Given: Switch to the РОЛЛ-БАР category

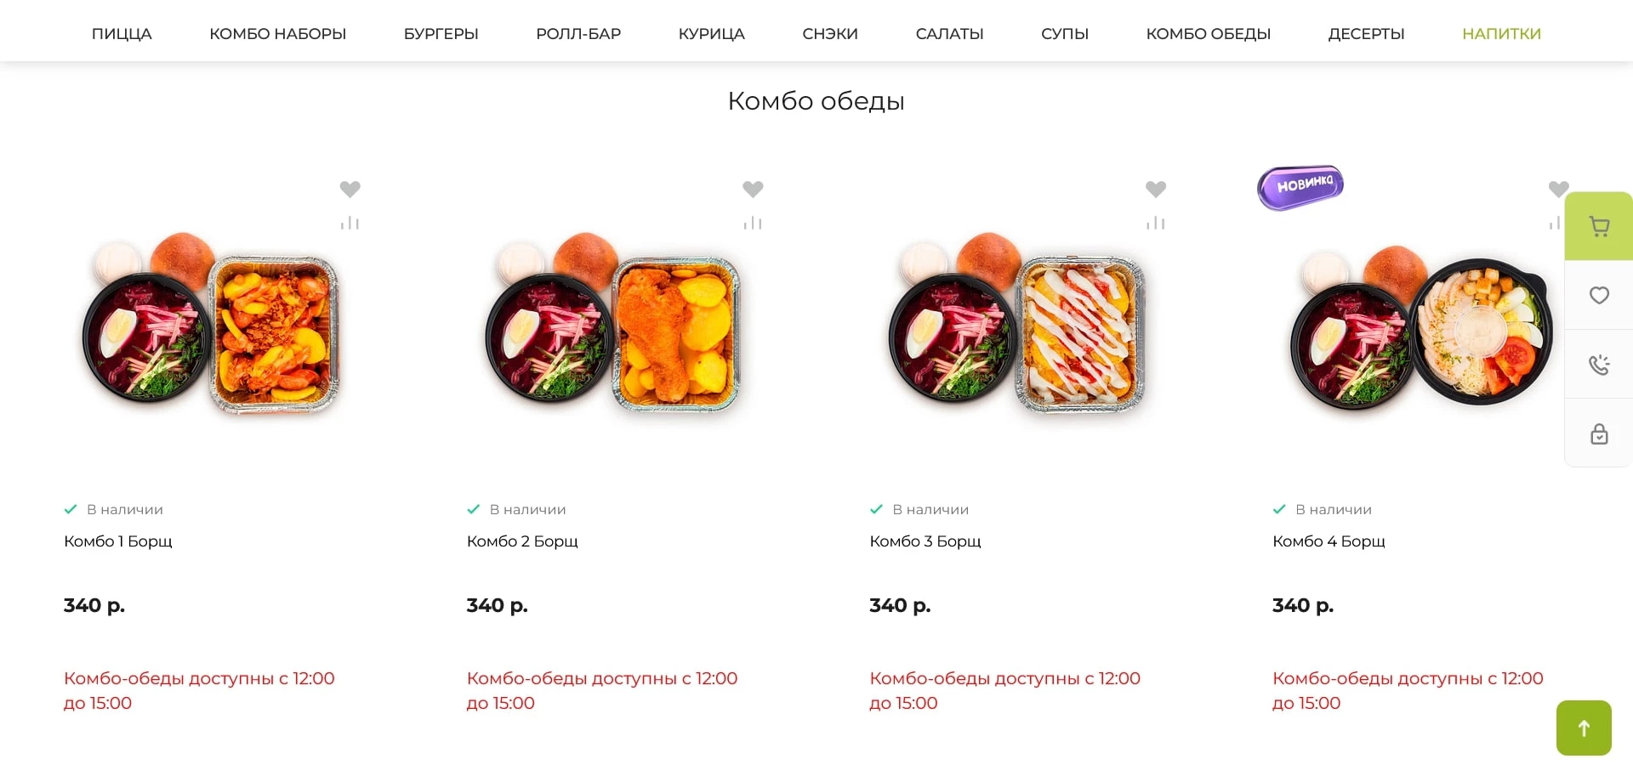Looking at the screenshot, I should [x=578, y=34].
